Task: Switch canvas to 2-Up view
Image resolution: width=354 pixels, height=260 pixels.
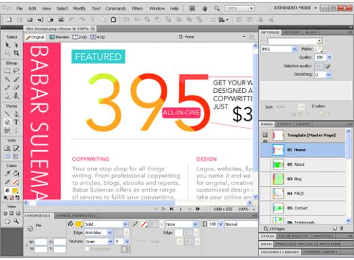Action: click(x=80, y=37)
